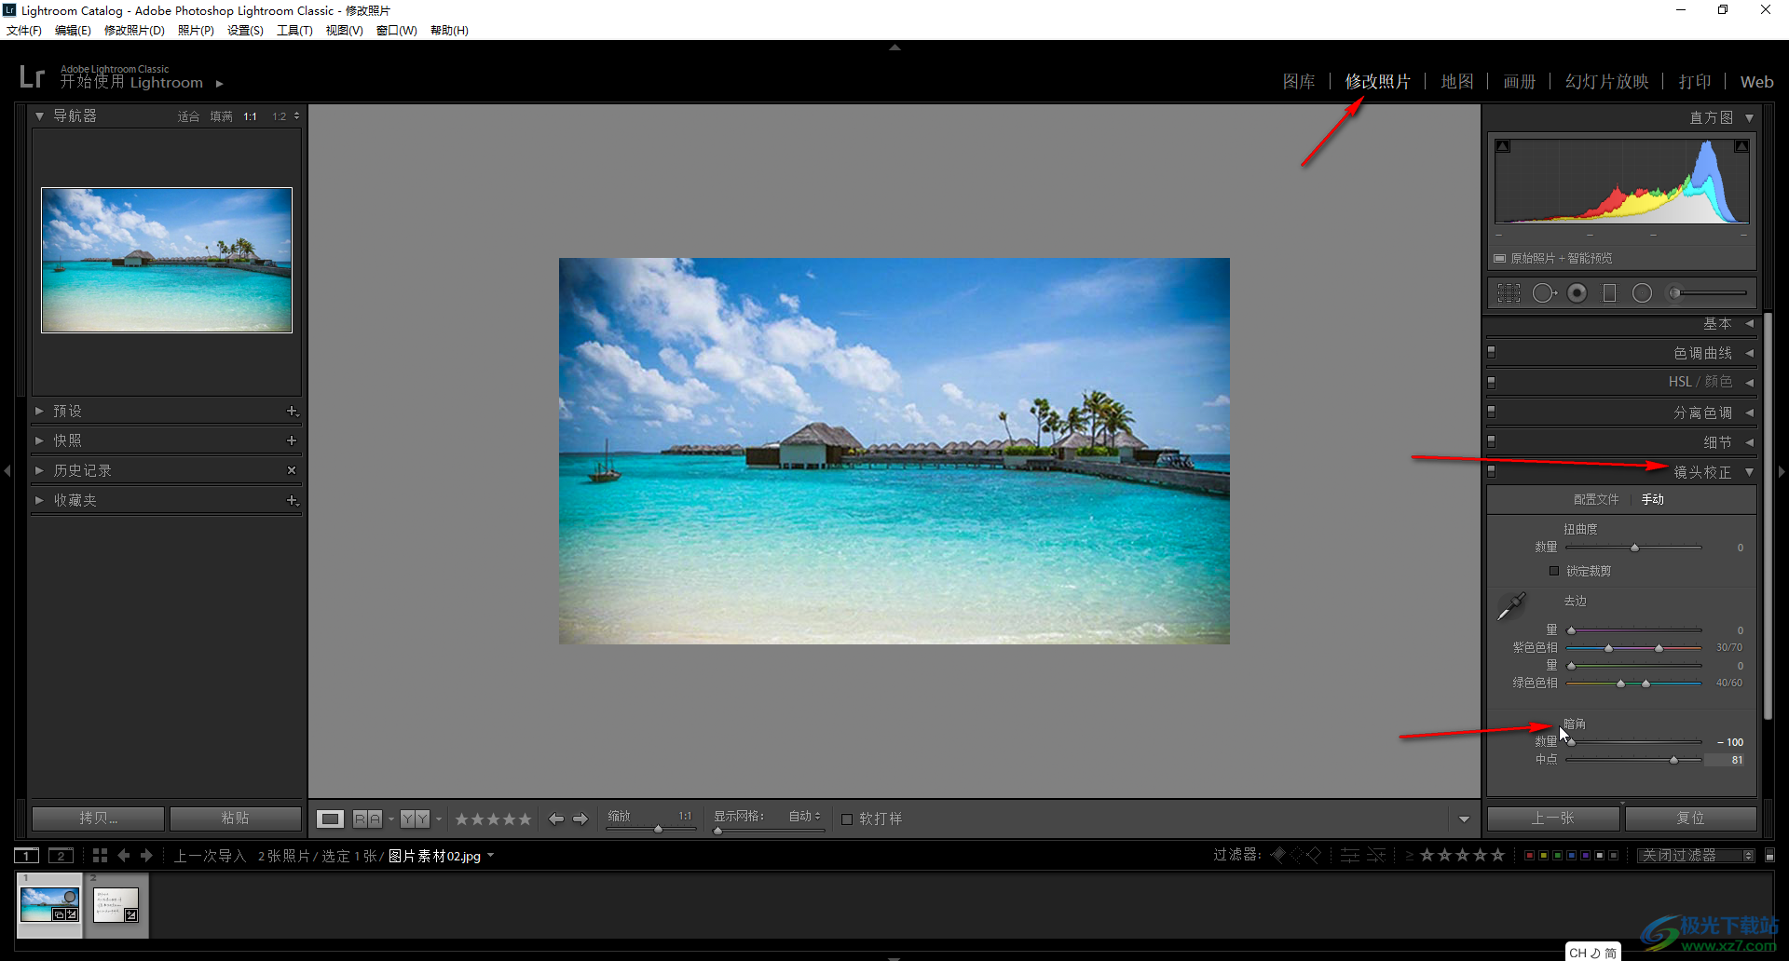Select the Graduated Filter tool

coord(1609,293)
